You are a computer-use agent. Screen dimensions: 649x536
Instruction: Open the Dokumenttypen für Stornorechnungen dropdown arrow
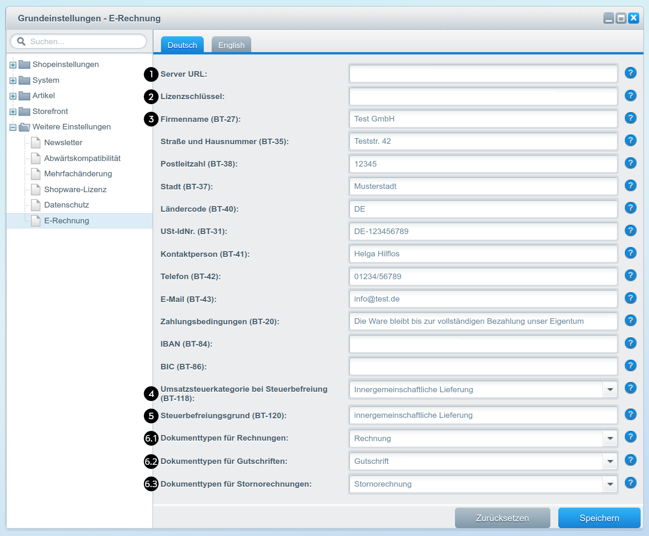tap(610, 484)
